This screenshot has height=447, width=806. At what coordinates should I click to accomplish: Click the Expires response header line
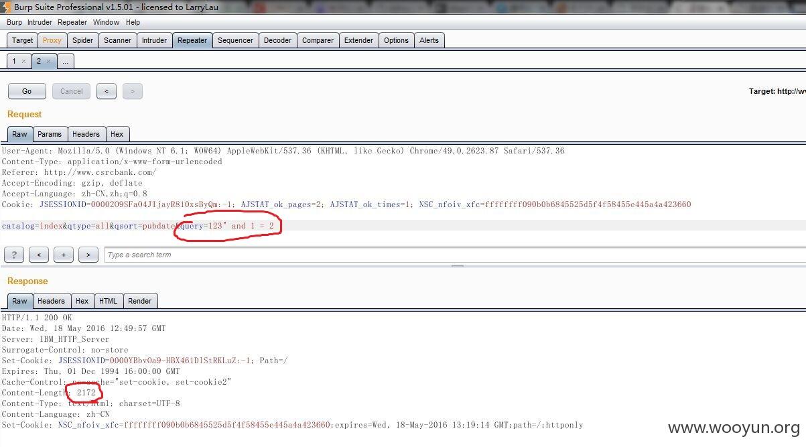pyautogui.click(x=90, y=371)
